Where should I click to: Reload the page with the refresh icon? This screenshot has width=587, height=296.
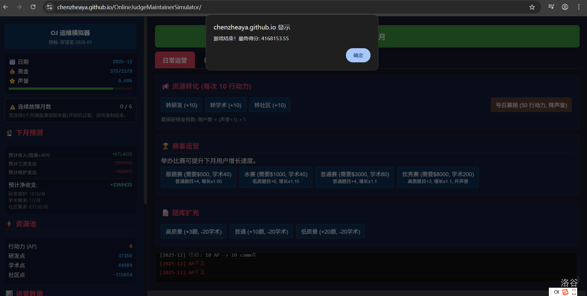tap(33, 7)
